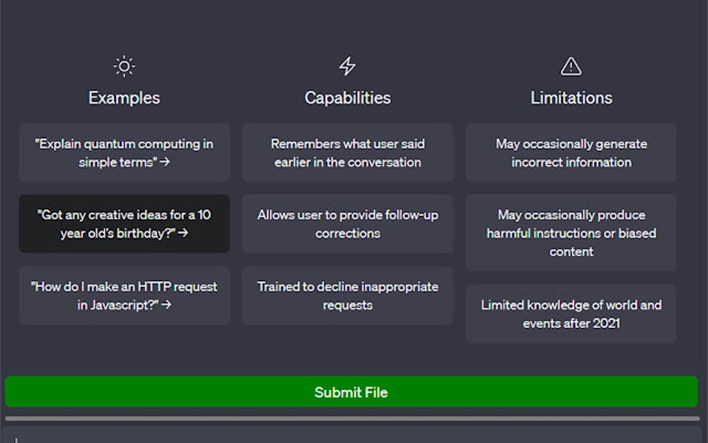Click the harmful instructions or biased content card
Screen dimensions: 708x443
click(x=571, y=233)
